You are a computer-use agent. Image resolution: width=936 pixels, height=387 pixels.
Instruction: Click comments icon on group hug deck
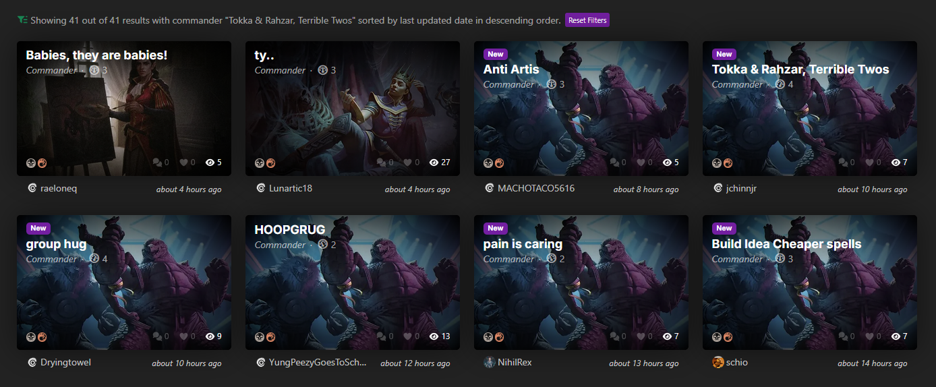[158, 336]
